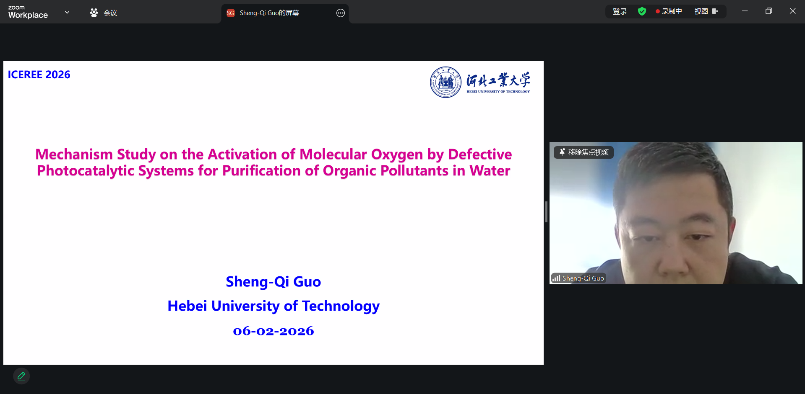Restore down the Zoom window
The width and height of the screenshot is (805, 394).
[769, 11]
